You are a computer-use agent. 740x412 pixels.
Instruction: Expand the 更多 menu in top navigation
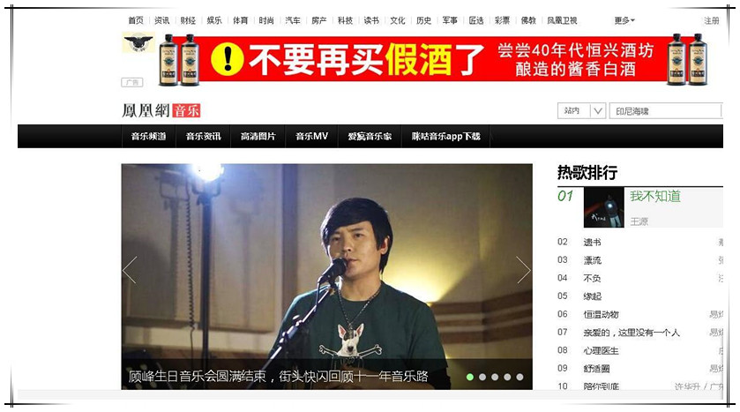click(624, 20)
